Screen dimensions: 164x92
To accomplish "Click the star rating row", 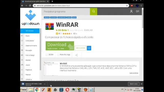I will (67, 33).
